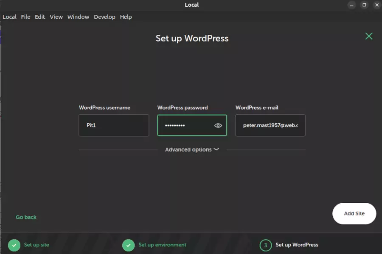Click the WordPress e-mail label
The height and width of the screenshot is (254, 382).
click(257, 108)
